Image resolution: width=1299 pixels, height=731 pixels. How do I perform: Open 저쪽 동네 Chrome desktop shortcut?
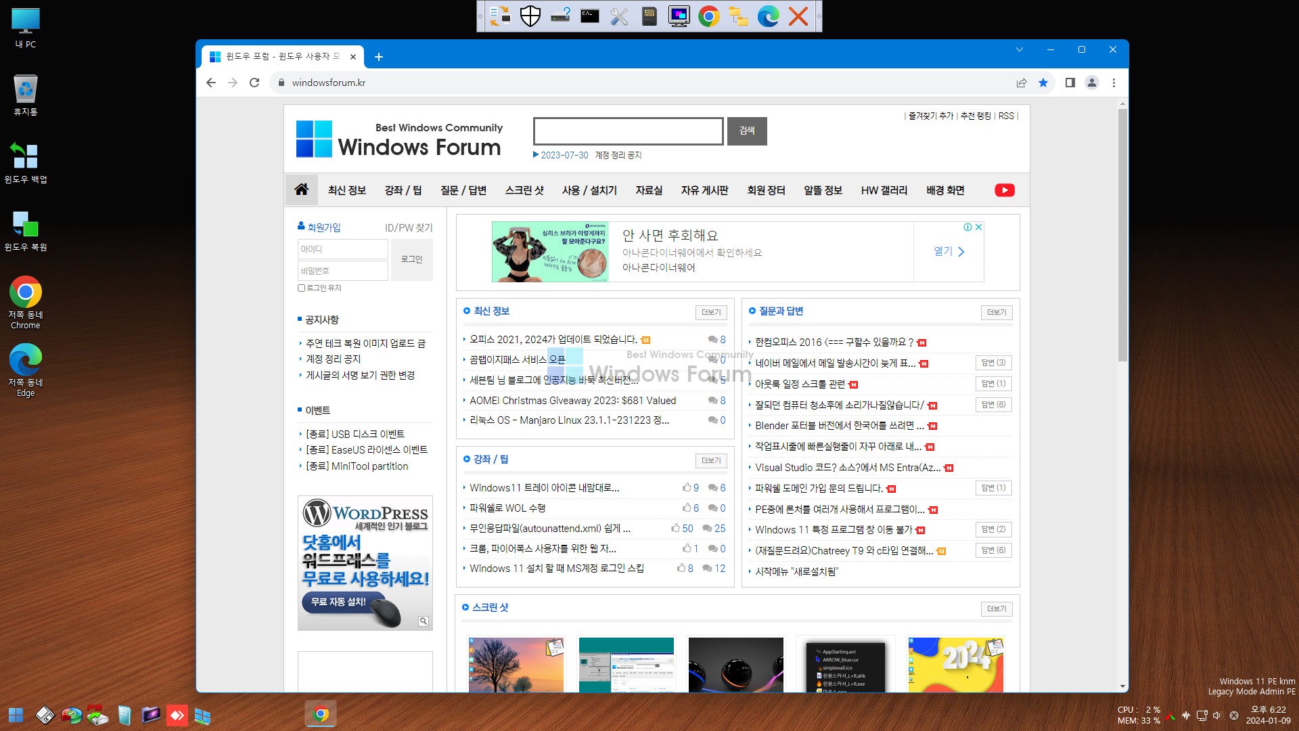coord(26,303)
